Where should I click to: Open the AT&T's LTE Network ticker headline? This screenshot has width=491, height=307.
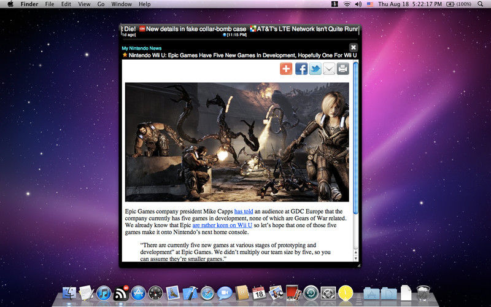[x=307, y=29]
